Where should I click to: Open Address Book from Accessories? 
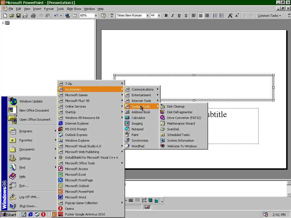[142, 112]
